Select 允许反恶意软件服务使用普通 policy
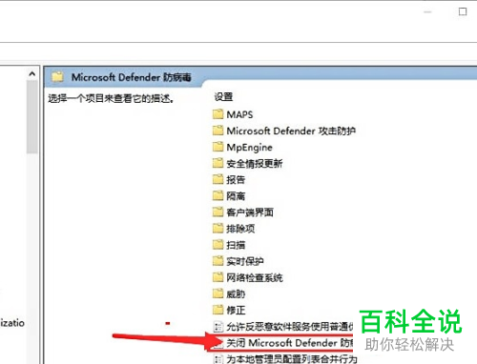 (290, 327)
